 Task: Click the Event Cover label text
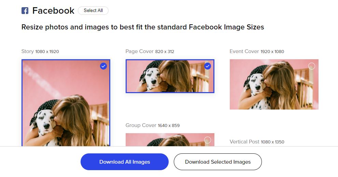pos(244,51)
